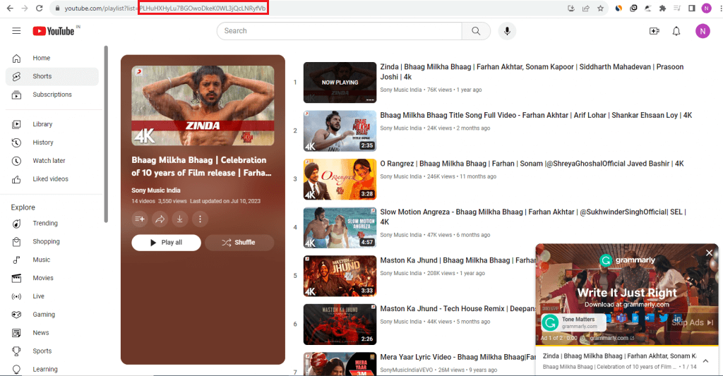Image resolution: width=723 pixels, height=376 pixels.
Task: Click the share icon in the address bar
Action: point(585,8)
